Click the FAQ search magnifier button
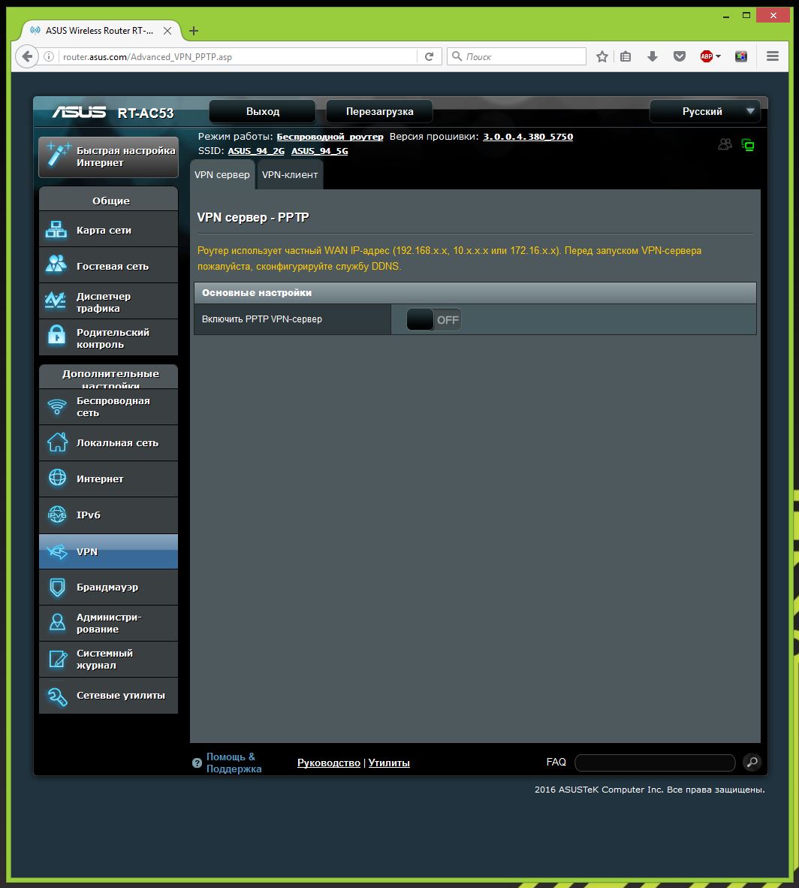The image size is (799, 888). (x=752, y=763)
